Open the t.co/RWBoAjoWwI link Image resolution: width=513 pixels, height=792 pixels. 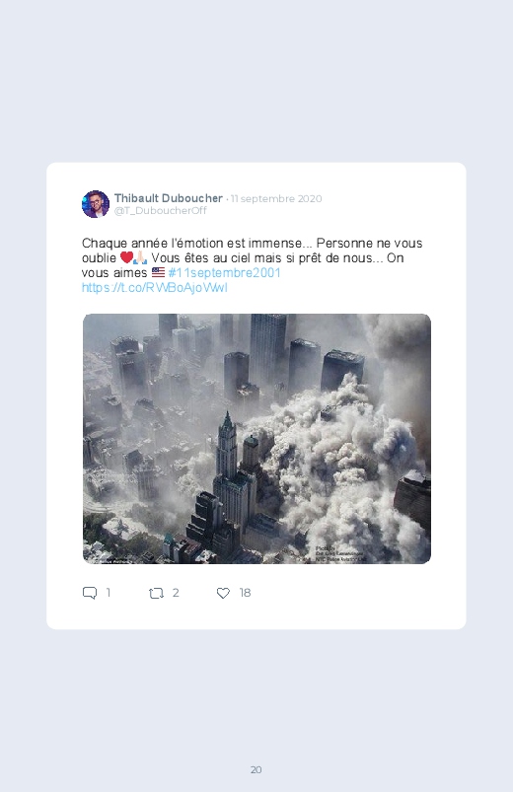click(155, 288)
